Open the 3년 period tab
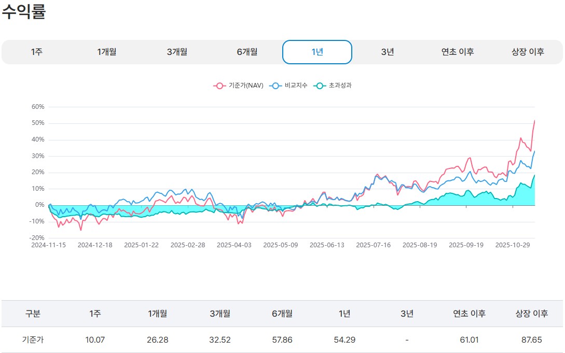Viewport: 565px width, 353px height. [387, 52]
